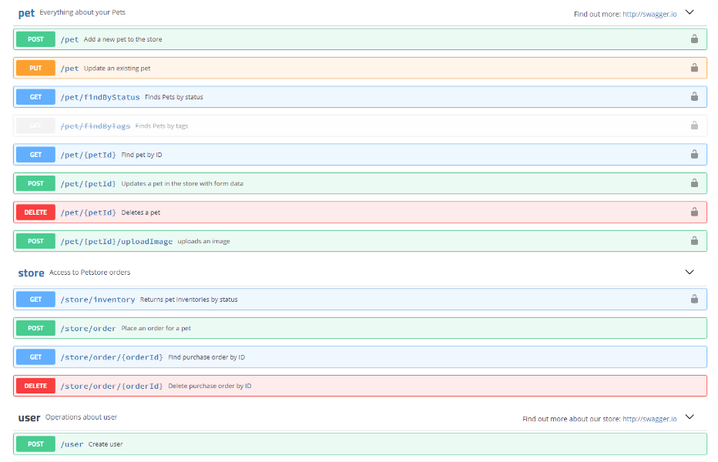718x462 pixels.
Task: Open the lock on POST /pet/{petId}/uploadImage
Action: [694, 241]
